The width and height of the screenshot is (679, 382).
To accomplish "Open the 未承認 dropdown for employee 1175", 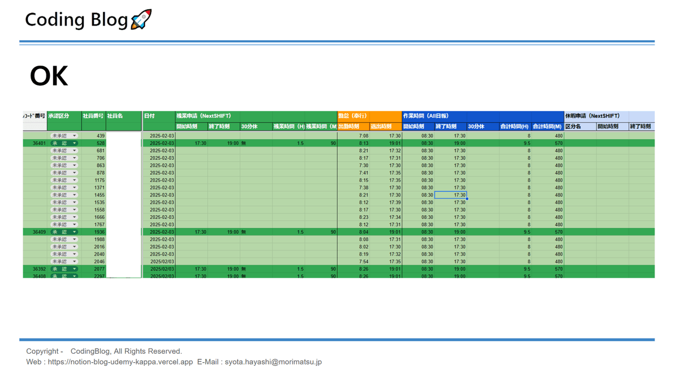I will (74, 180).
